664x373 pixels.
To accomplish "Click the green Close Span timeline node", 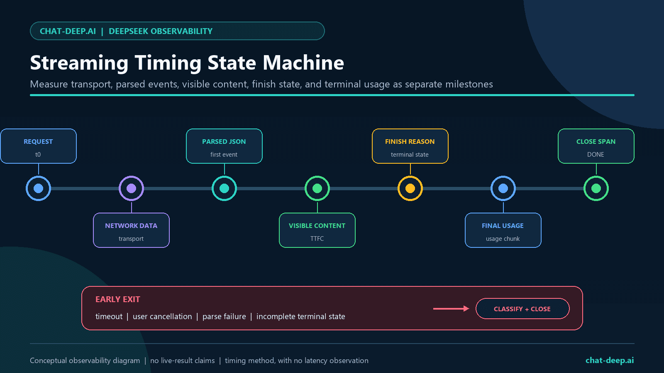I will pyautogui.click(x=596, y=188).
